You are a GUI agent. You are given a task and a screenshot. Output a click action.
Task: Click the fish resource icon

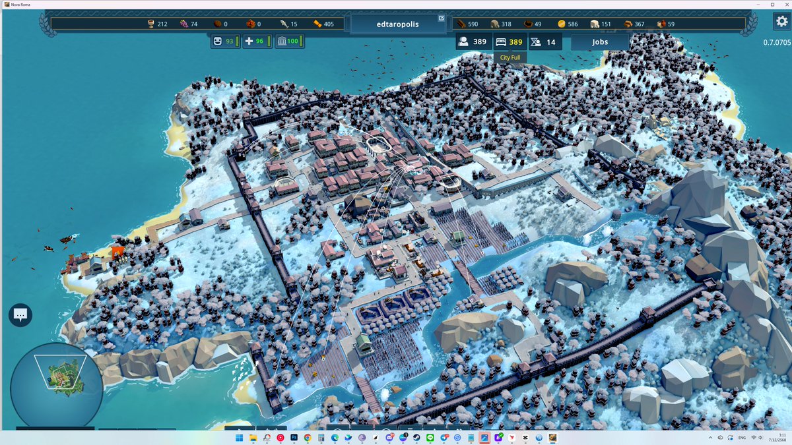tap(283, 23)
